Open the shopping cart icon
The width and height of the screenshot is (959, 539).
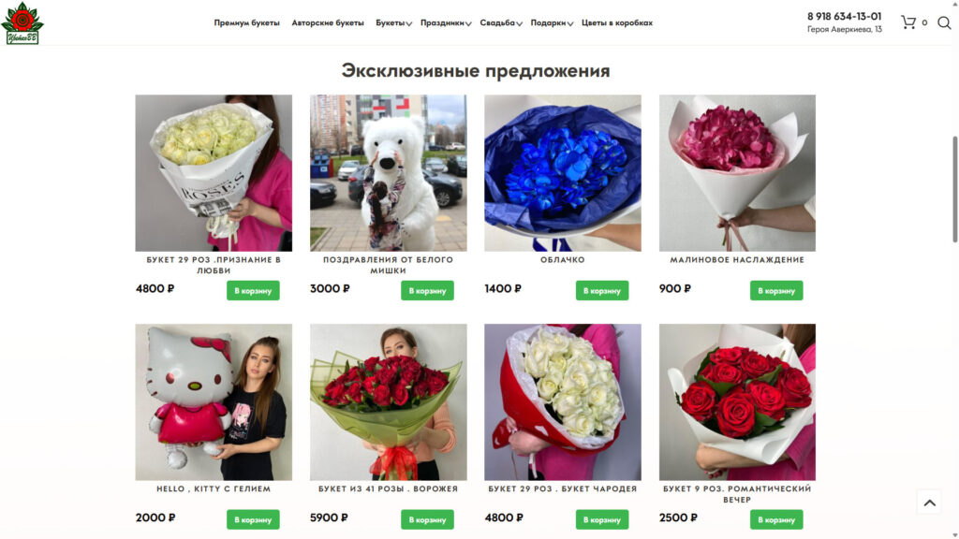click(x=908, y=22)
